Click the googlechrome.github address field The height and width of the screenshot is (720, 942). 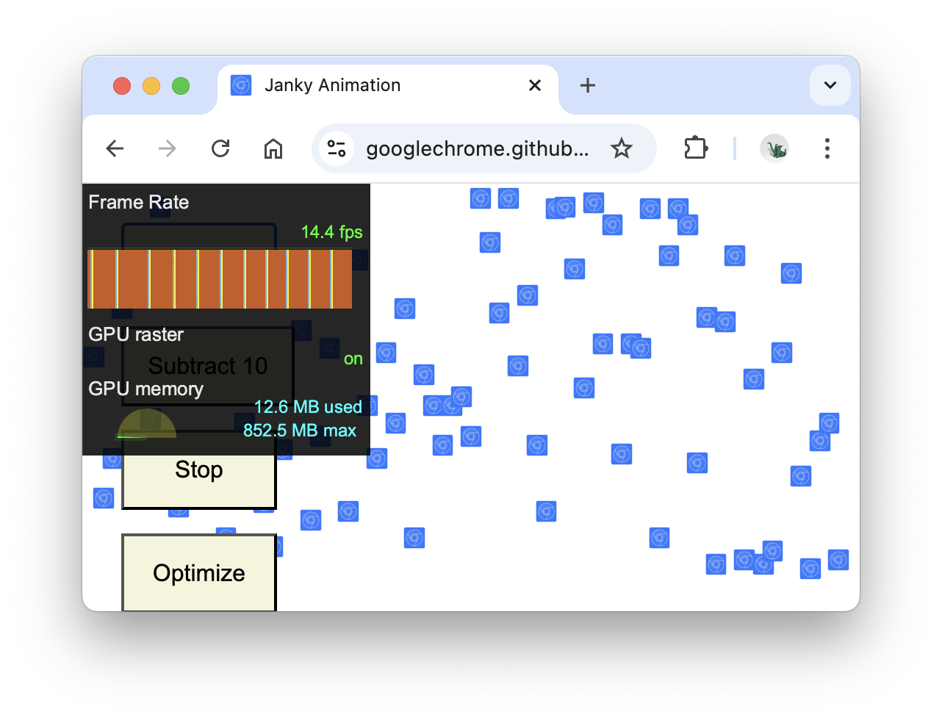click(478, 149)
